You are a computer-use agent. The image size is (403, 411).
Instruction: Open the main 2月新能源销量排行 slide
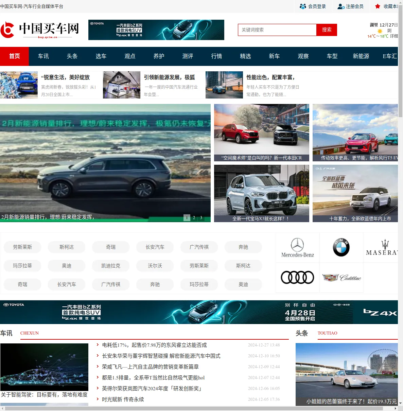click(x=105, y=163)
